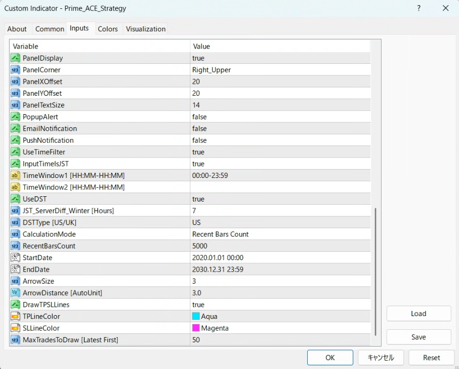Open the DSTType US value dropdown
The height and width of the screenshot is (369, 459).
280,222
